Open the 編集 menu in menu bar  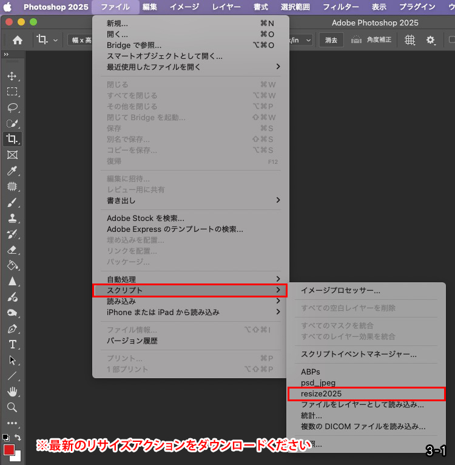point(149,7)
